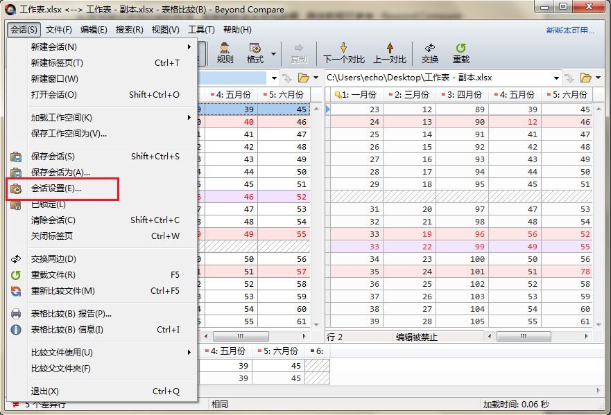611x415 pixels.
Task: Swap both sides using the 交换 icon
Action: click(430, 53)
